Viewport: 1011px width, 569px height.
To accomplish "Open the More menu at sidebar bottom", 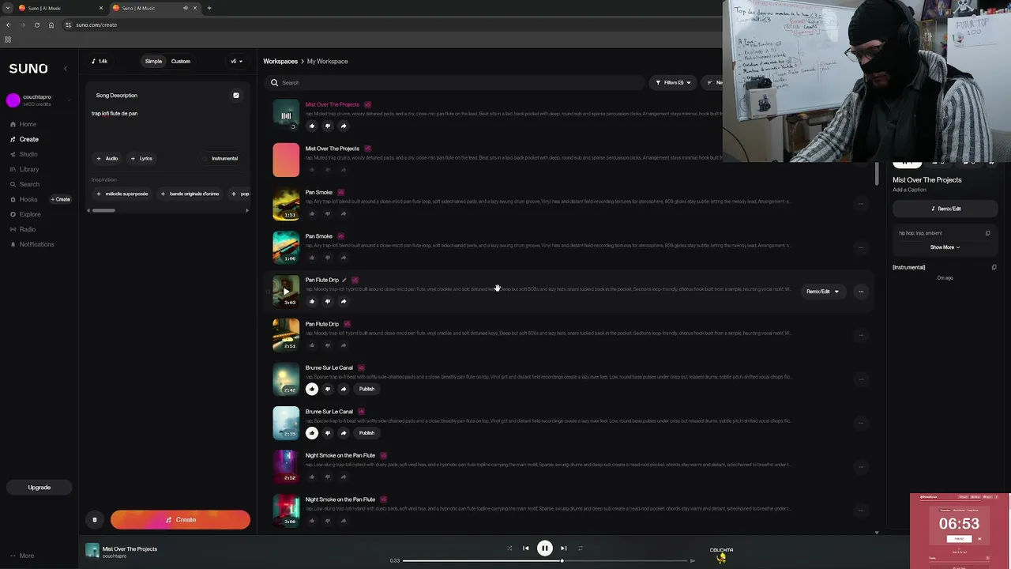I will coord(21,556).
